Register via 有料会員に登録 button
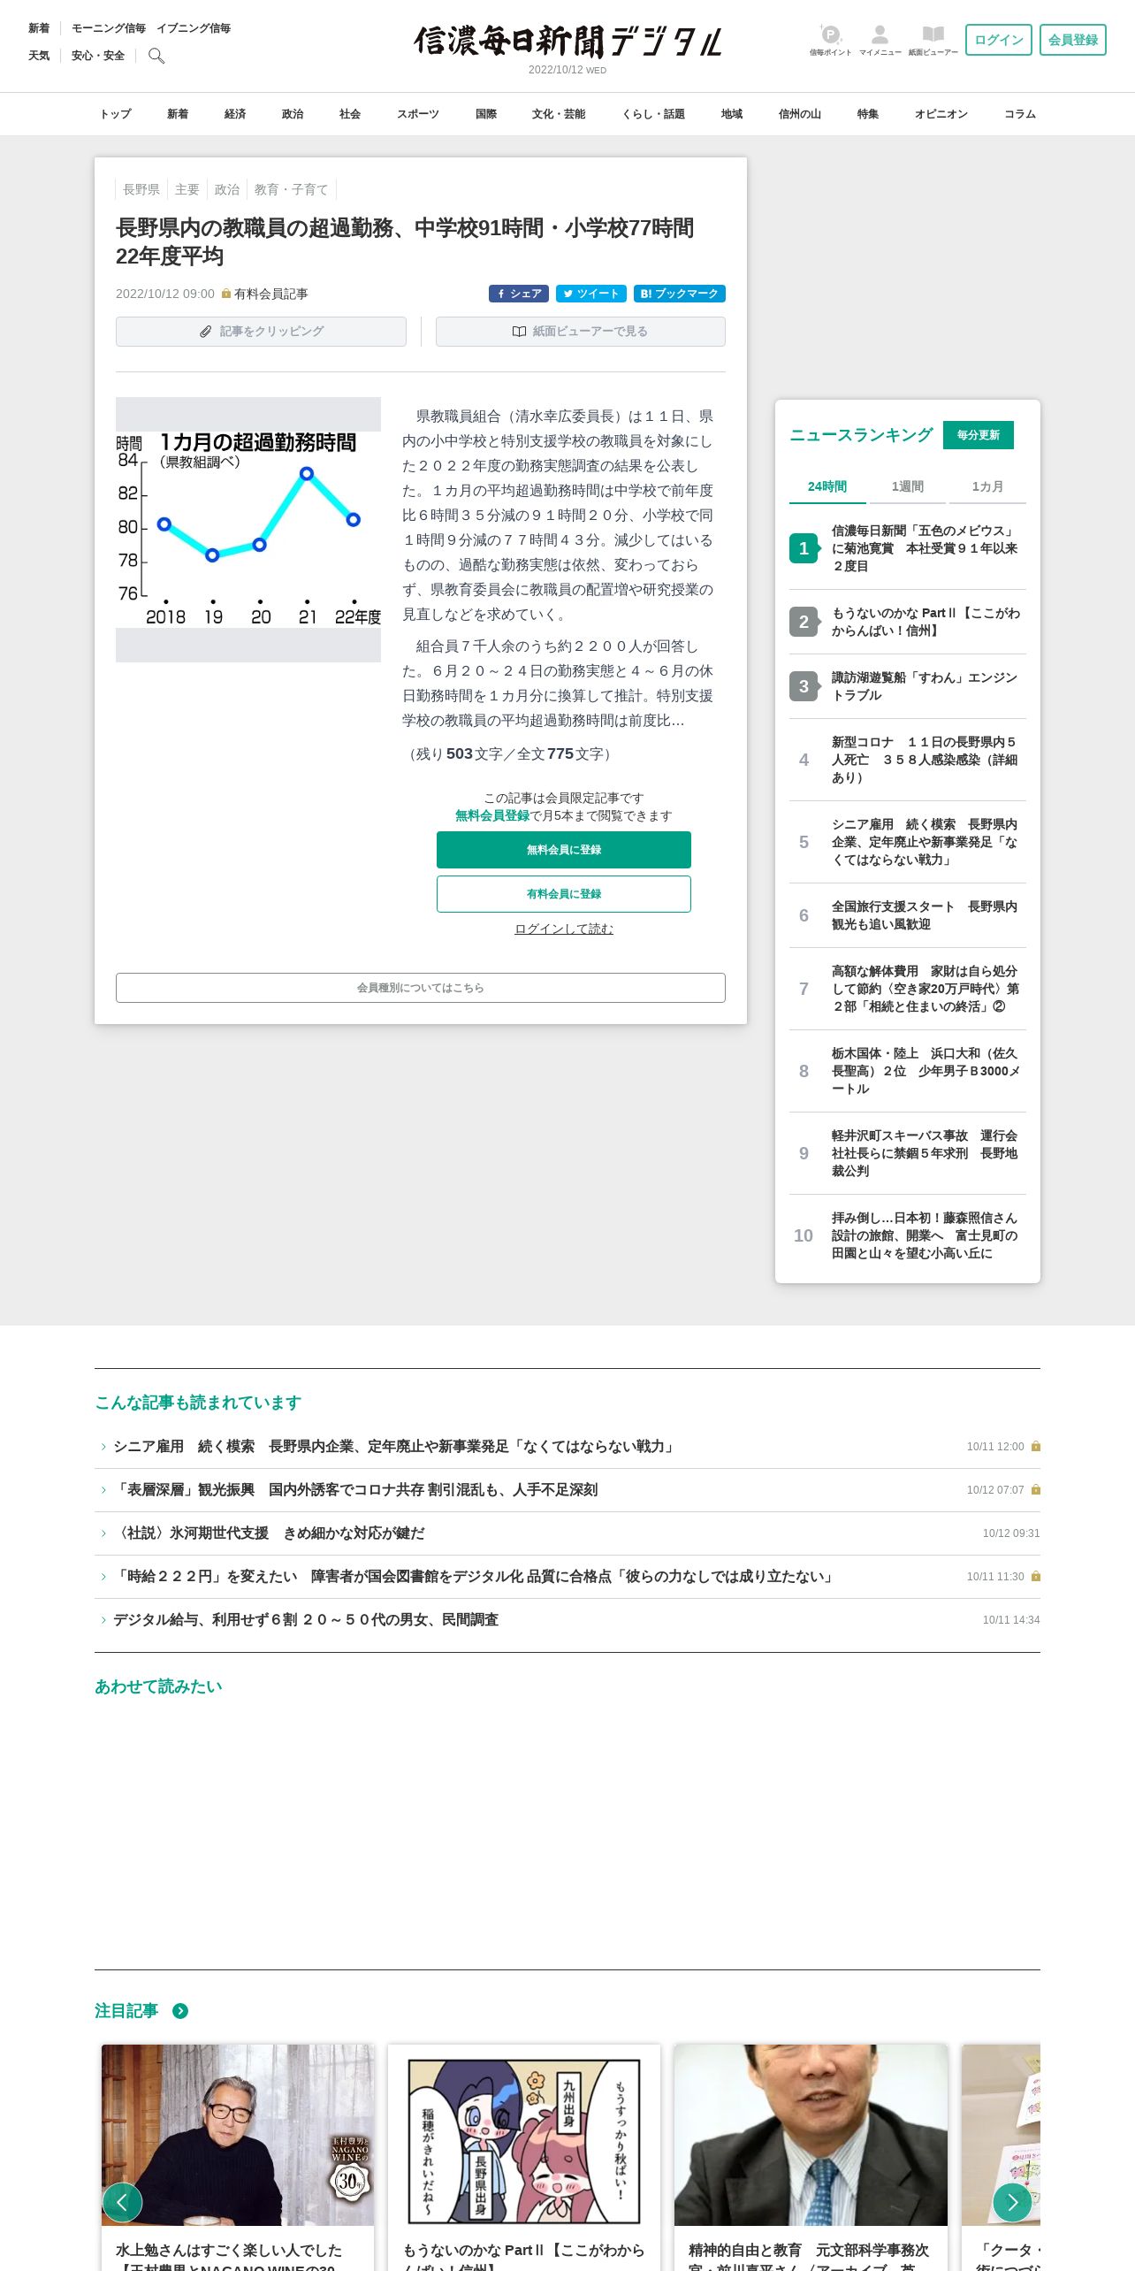Image resolution: width=1135 pixels, height=2271 pixels. click(x=564, y=894)
